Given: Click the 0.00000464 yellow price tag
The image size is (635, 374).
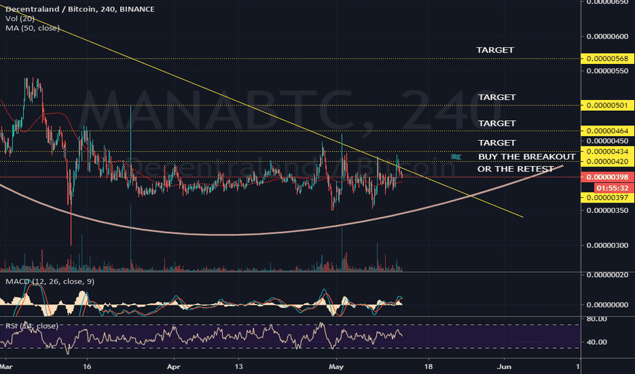Looking at the screenshot, I should click(608, 131).
